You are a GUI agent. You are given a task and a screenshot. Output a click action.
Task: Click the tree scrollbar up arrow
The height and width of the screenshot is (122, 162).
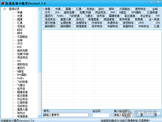[39, 9]
